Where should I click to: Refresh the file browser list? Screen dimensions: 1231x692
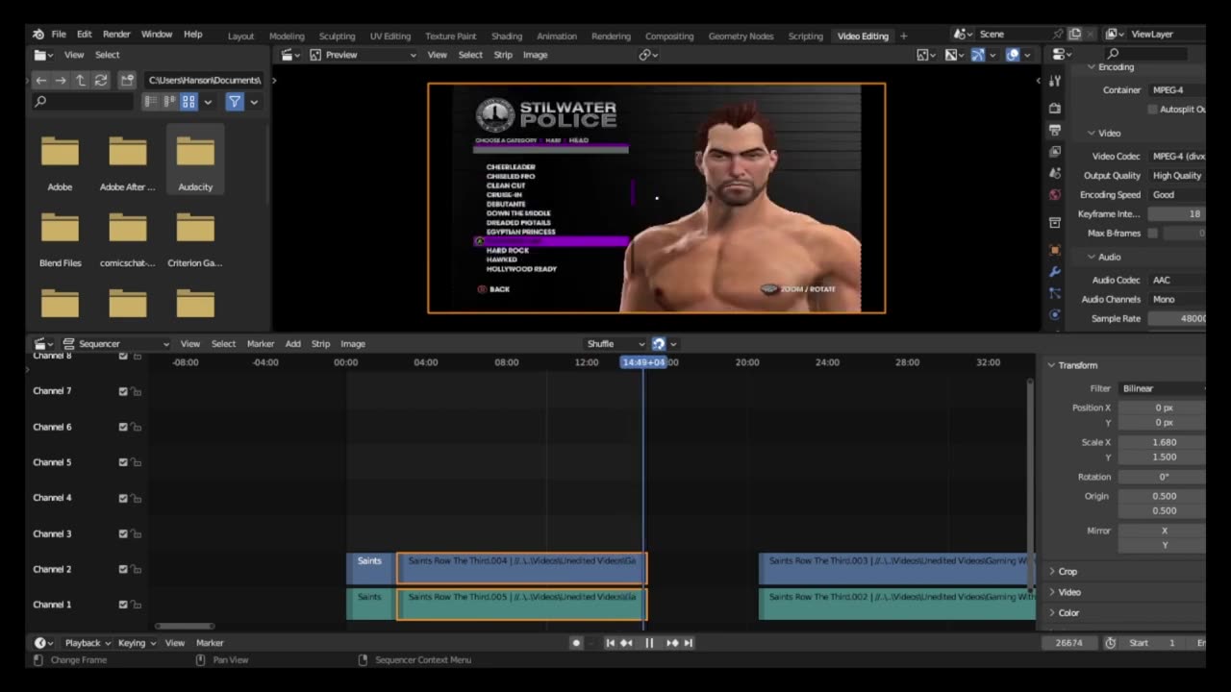100,80
